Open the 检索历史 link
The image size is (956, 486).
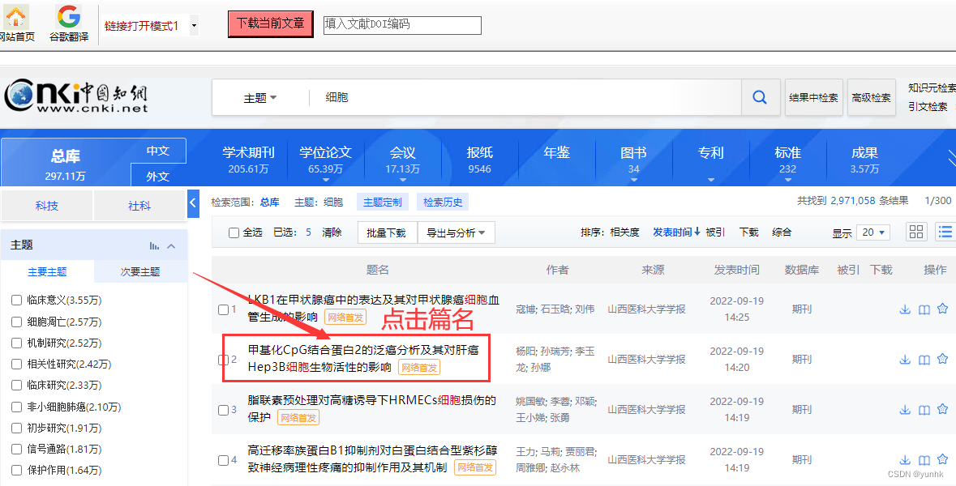pyautogui.click(x=443, y=202)
